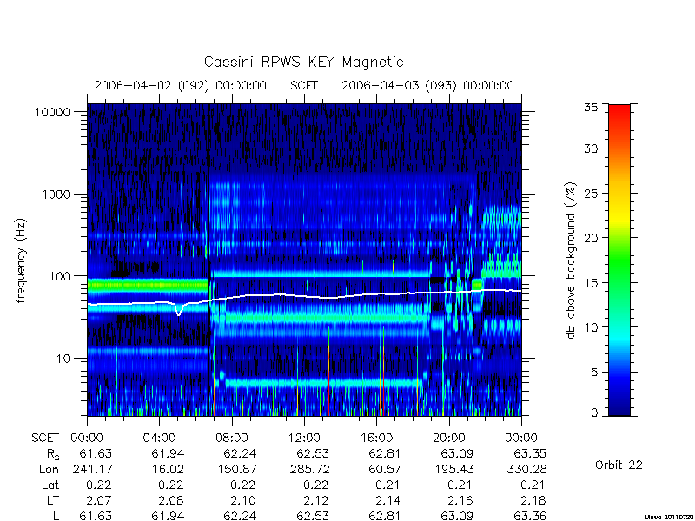Click the "Lon" row label
Viewport: 695px width, 521px height.
click(50, 469)
